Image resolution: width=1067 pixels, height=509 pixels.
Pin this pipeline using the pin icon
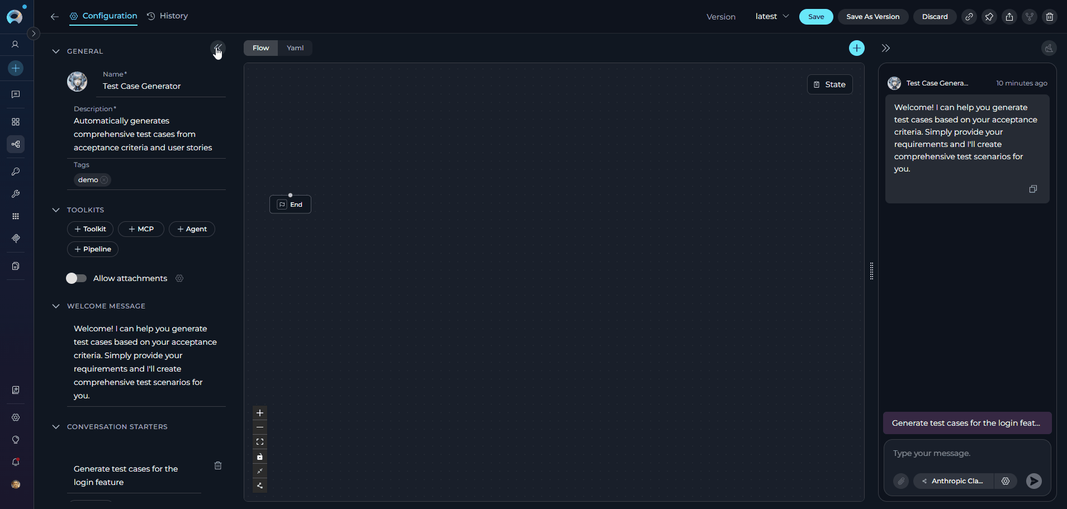pos(989,17)
